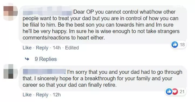The height and width of the screenshot is (102, 195).
Task: Open the first commenter's blurred name link
Action: coord(48,12)
